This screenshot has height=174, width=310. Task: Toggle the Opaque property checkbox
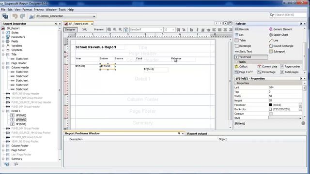[271, 114]
